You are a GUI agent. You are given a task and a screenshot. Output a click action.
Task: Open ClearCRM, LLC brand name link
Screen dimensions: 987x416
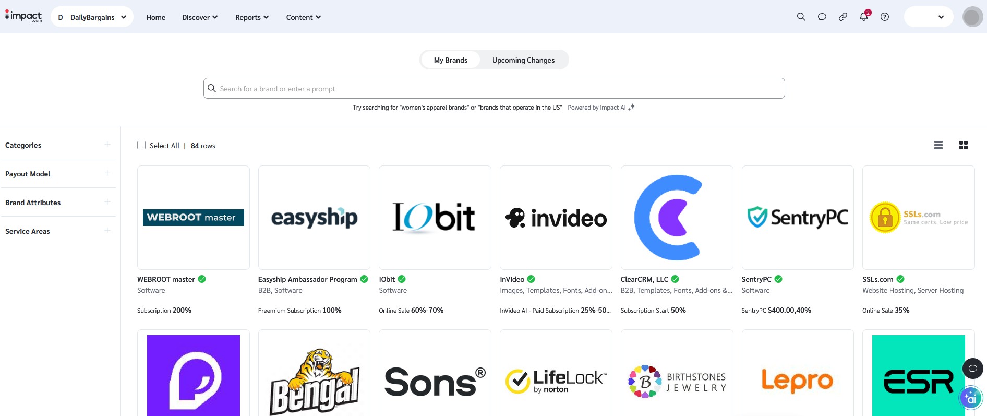[644, 279]
